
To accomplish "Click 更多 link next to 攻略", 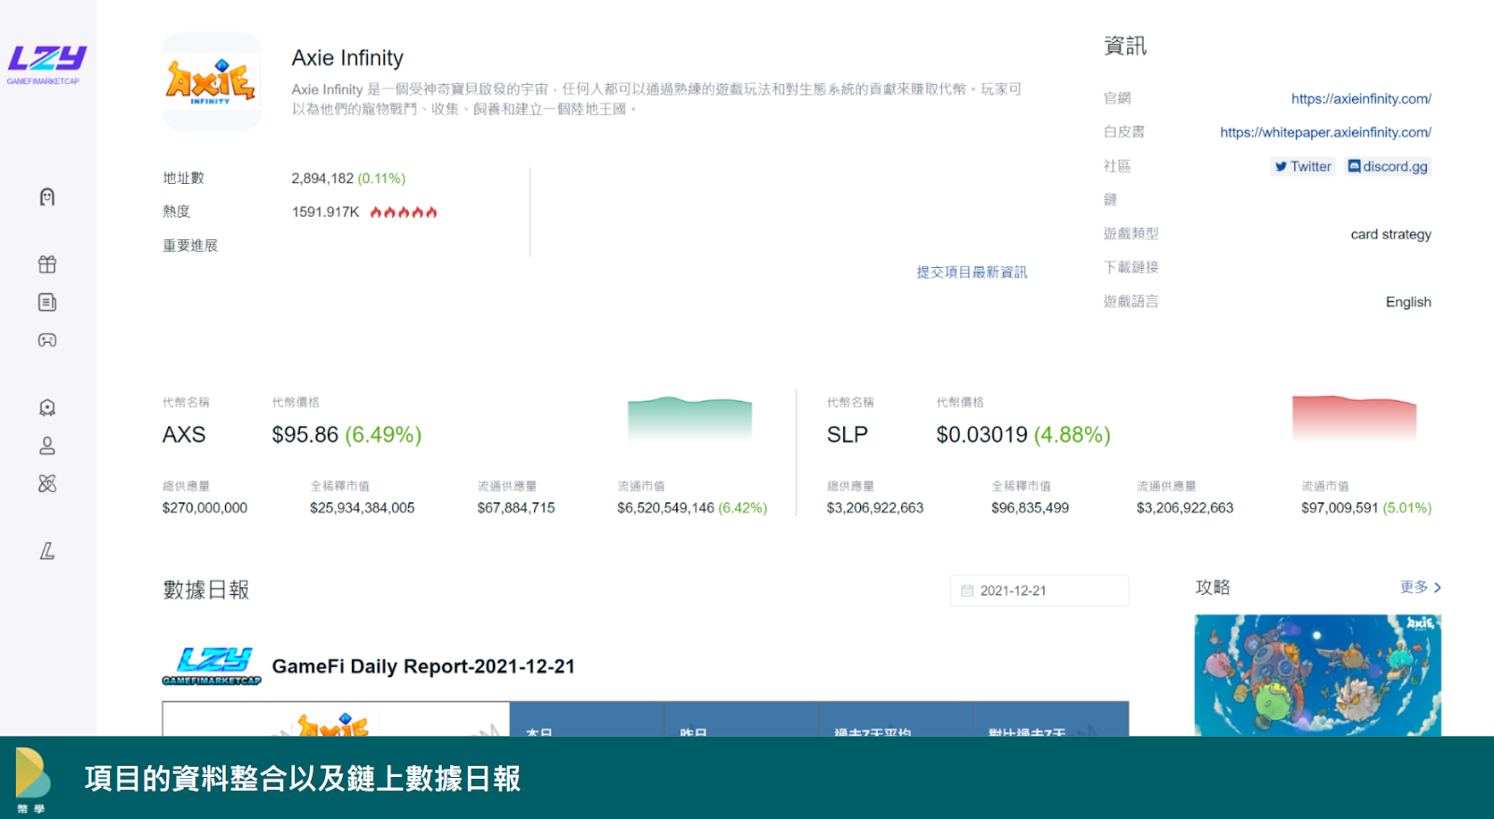I will [1414, 587].
